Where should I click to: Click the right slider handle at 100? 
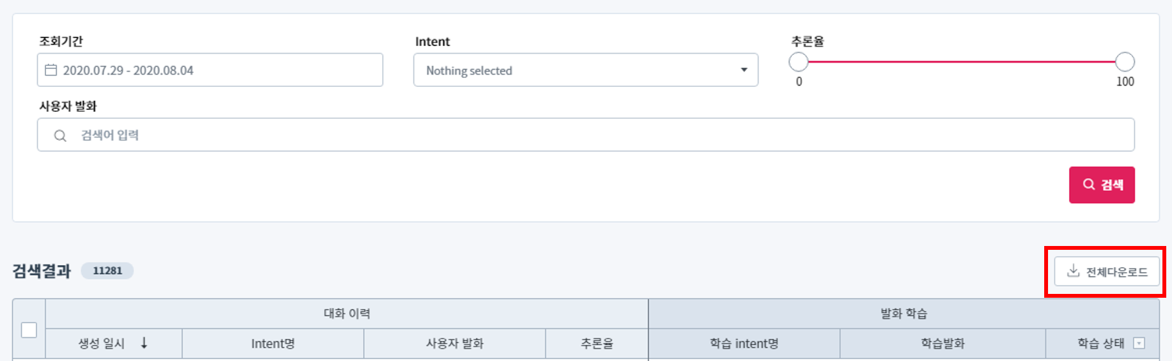(1125, 62)
